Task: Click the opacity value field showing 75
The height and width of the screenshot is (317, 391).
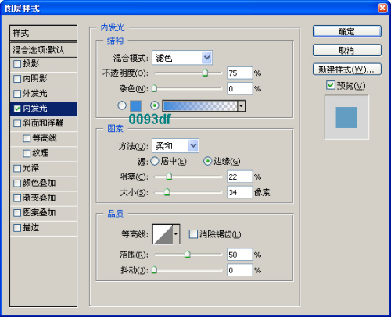Action: 240,73
